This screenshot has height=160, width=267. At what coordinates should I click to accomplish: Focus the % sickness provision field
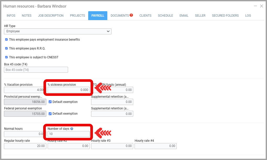(69, 90)
